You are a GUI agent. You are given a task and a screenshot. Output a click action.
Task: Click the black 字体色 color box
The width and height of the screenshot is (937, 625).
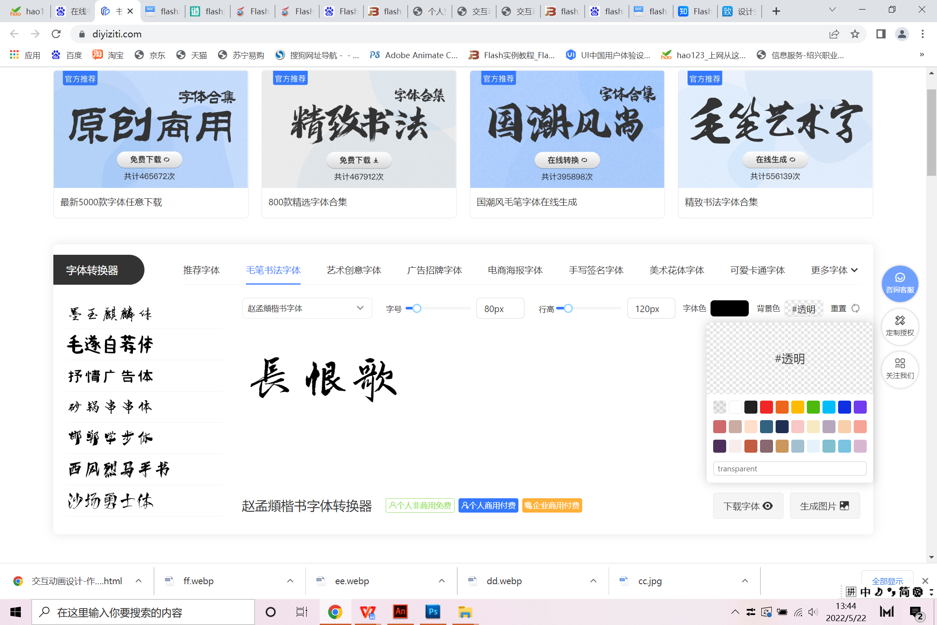coord(729,309)
